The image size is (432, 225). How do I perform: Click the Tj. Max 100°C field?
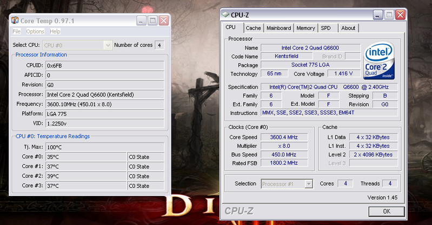pos(105,147)
